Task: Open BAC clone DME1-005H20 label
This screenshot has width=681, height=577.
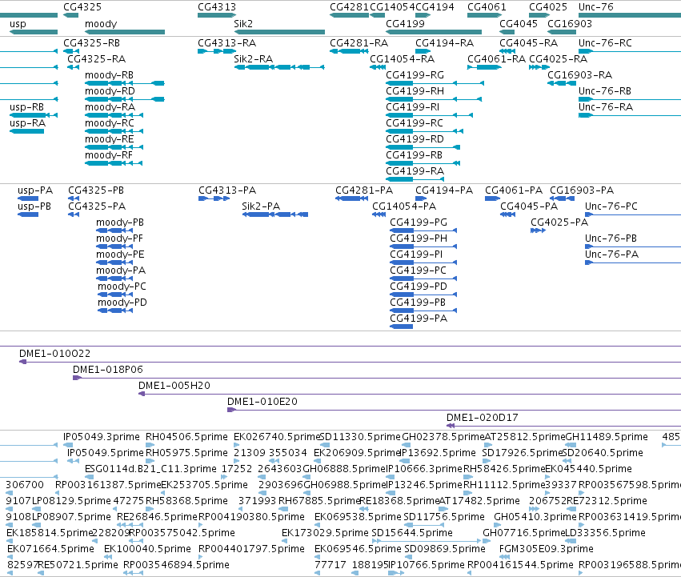Action: click(x=174, y=386)
